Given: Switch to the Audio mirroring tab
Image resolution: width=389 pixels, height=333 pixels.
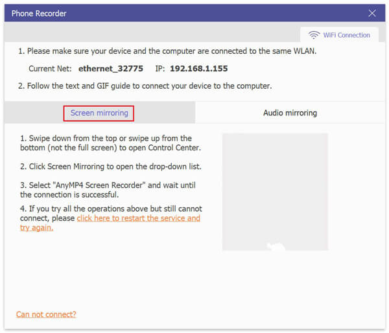Looking at the screenshot, I should pos(290,113).
